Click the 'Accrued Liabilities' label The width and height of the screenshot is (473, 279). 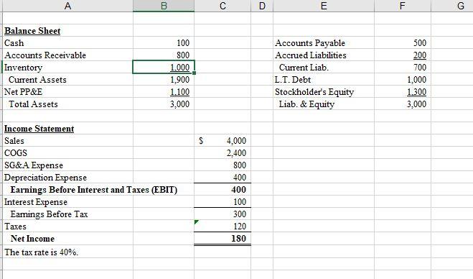pos(310,55)
